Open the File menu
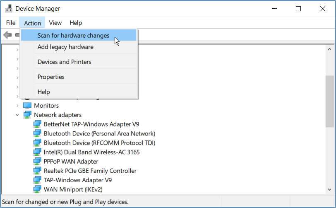This screenshot has width=336, height=208. (11, 23)
